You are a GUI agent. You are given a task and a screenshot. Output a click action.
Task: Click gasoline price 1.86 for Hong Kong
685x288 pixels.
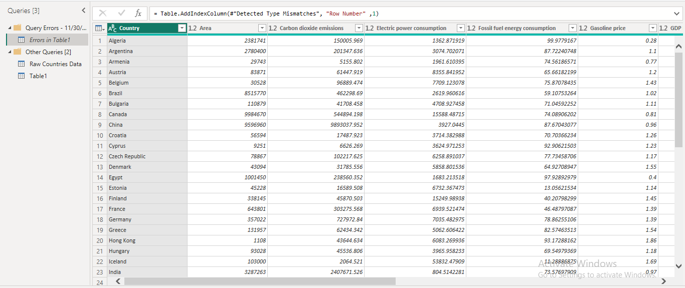[651, 240]
